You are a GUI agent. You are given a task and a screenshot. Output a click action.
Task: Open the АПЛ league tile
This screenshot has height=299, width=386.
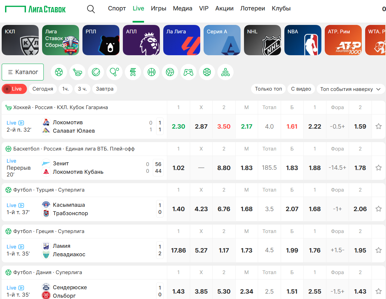coord(141,40)
